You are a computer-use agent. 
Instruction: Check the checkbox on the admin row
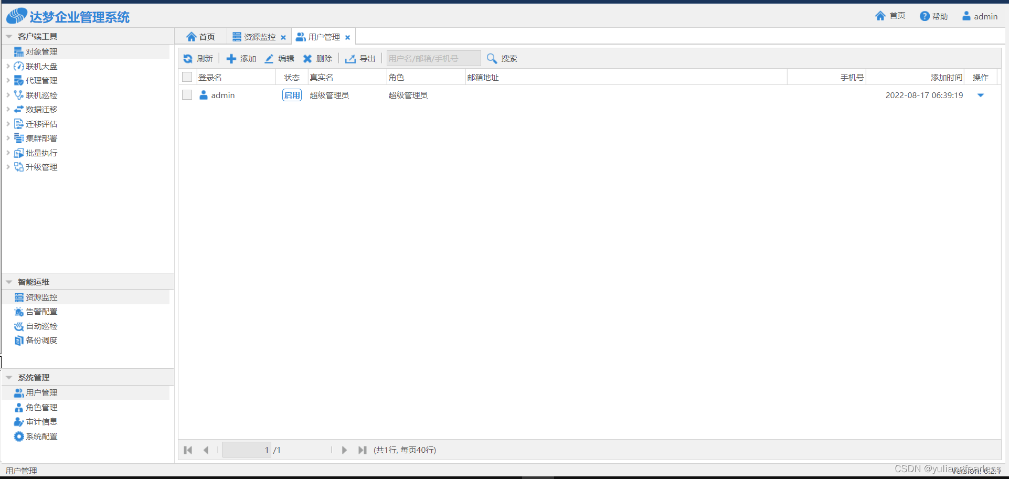187,95
